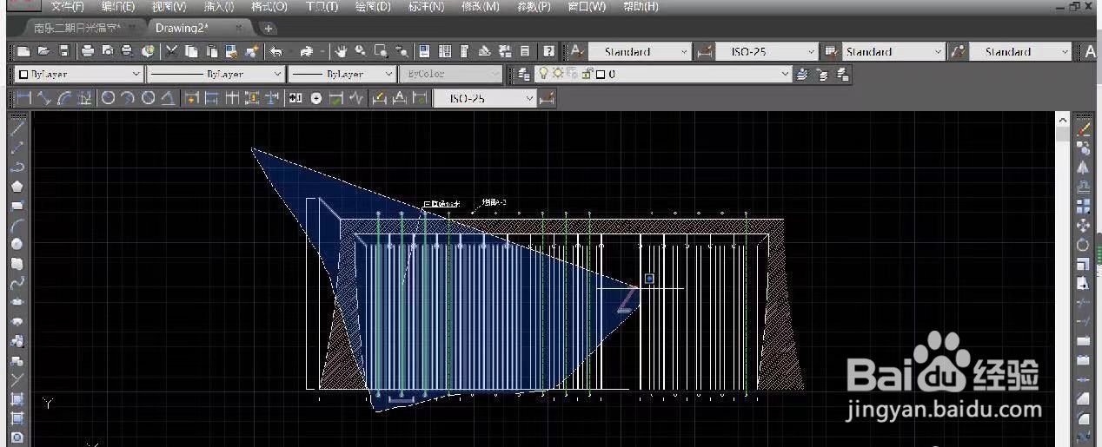Select the Pan hand tool
Image resolution: width=1102 pixels, height=447 pixels.
(342, 52)
